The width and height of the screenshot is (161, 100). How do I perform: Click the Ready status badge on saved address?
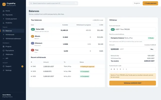point(151,38)
